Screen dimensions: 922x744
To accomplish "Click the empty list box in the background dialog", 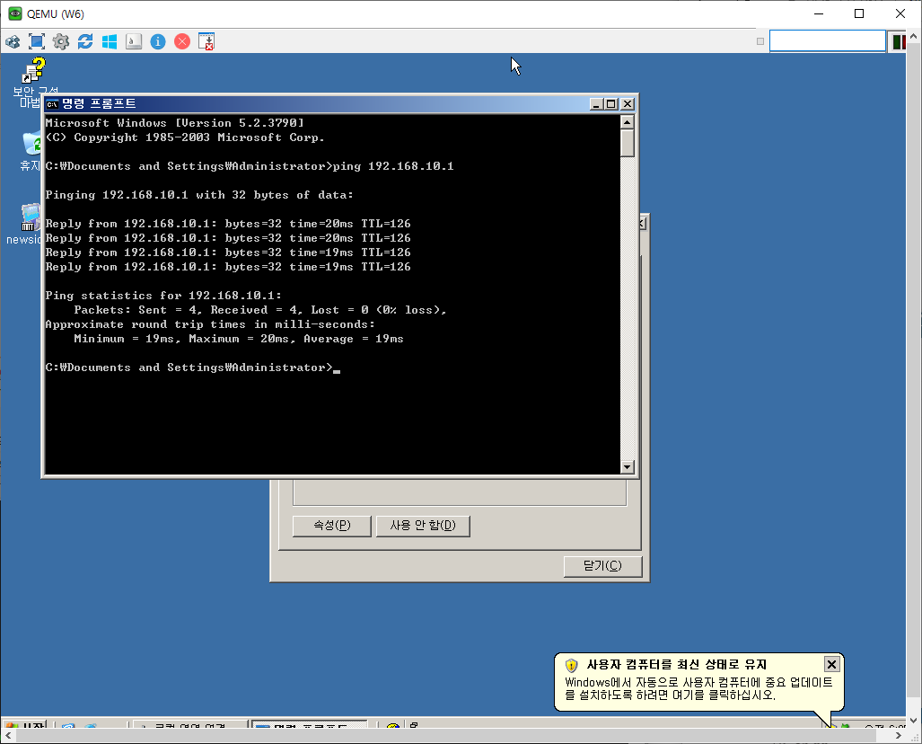I will click(x=460, y=493).
